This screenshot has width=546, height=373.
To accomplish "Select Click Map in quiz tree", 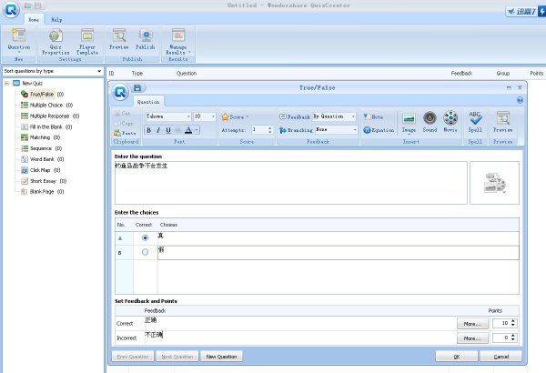I will (40, 170).
